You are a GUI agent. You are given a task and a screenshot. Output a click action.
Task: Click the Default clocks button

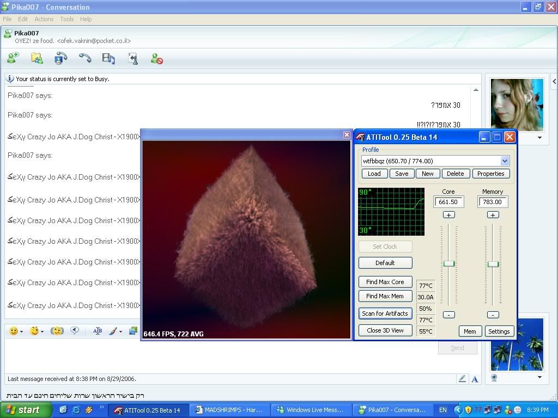click(x=385, y=263)
